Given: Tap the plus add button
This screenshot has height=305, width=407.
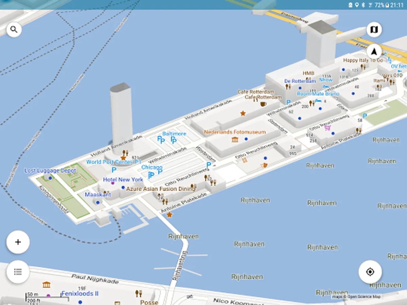Looking at the screenshot, I should pos(18,242).
